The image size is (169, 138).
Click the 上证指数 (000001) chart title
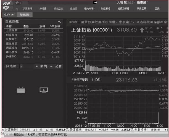[92, 30]
